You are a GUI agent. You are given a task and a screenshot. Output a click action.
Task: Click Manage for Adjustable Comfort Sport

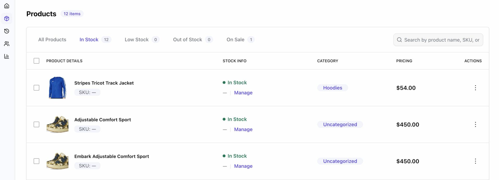coord(243,129)
